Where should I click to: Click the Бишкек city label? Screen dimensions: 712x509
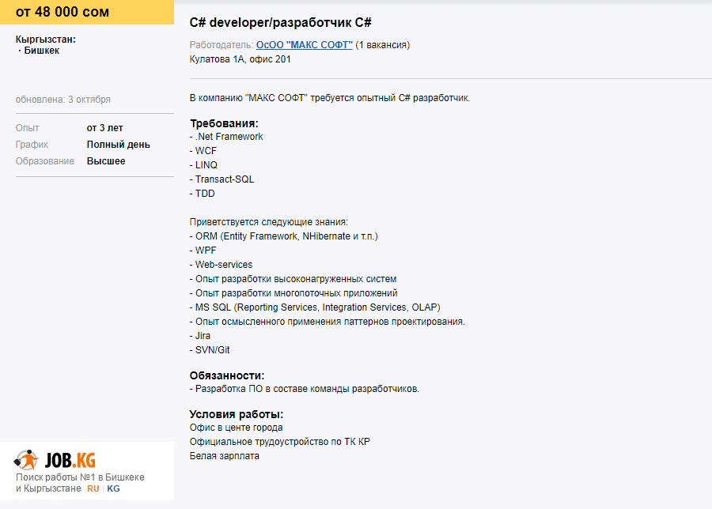tap(41, 51)
